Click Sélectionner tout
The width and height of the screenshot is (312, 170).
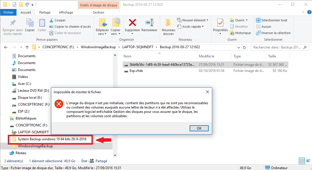coord(272,20)
